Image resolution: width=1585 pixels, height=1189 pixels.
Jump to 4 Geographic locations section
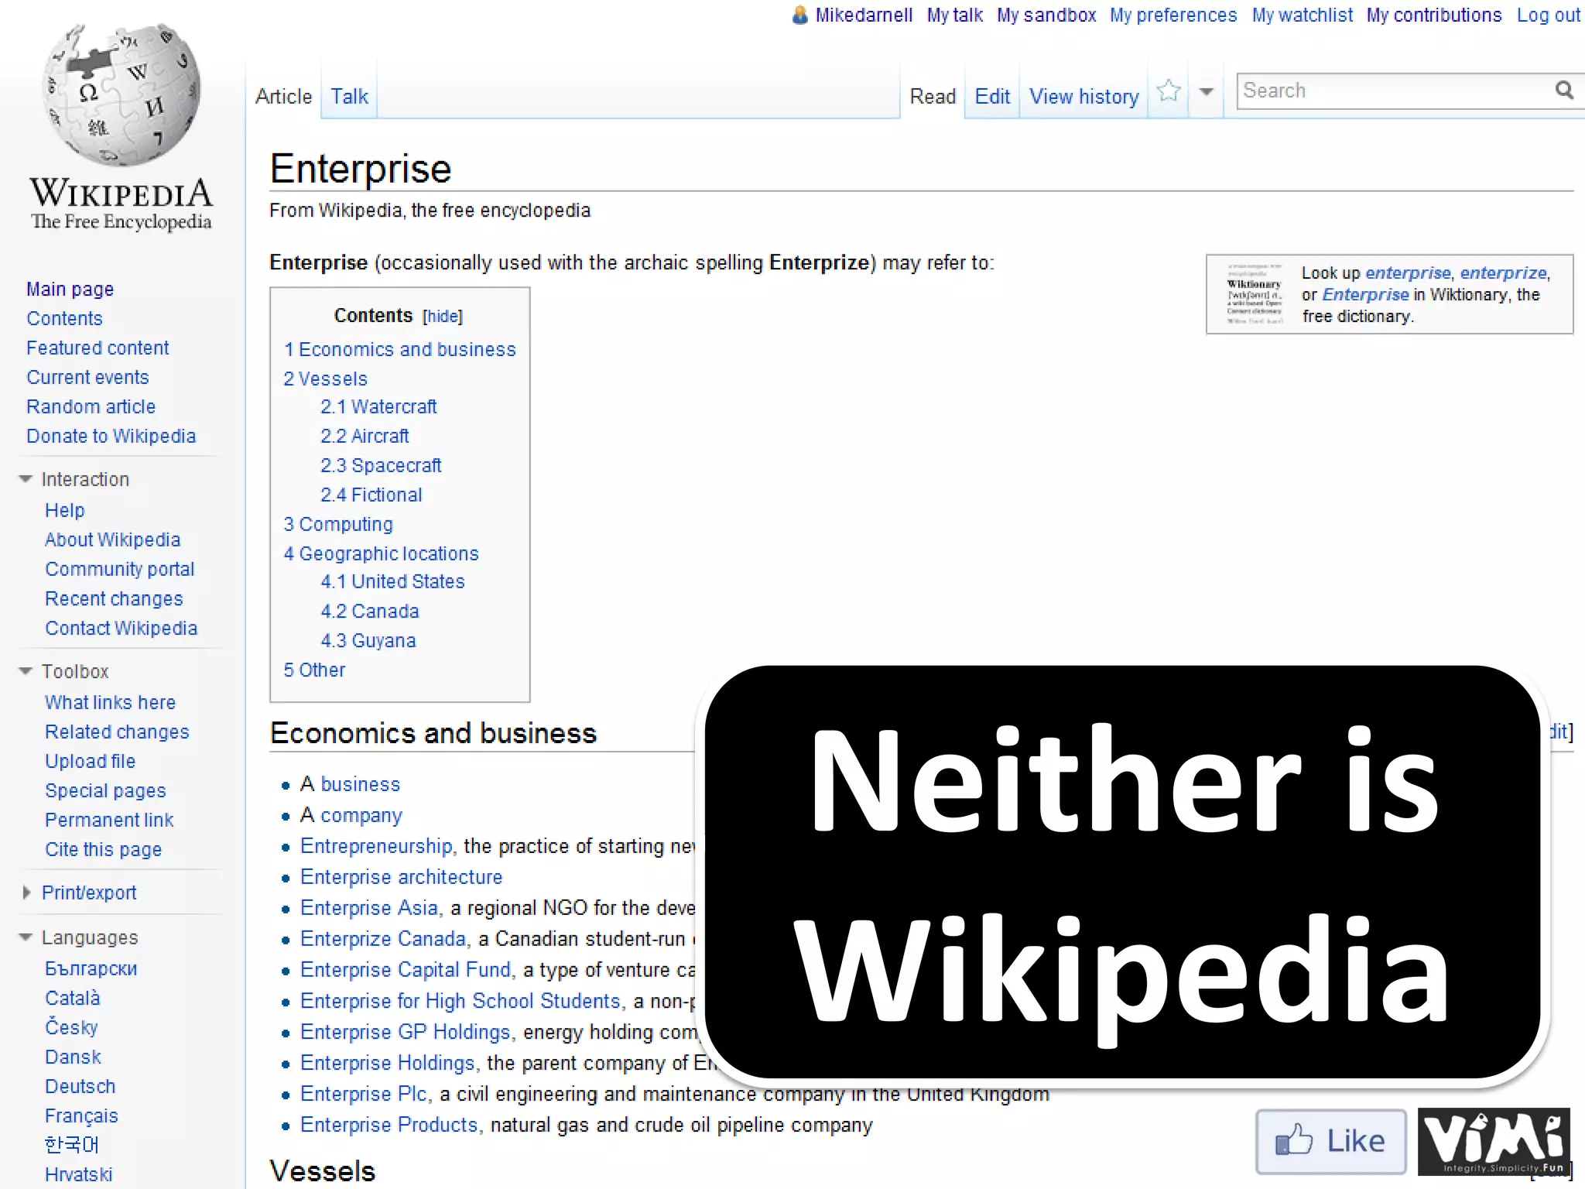381,553
